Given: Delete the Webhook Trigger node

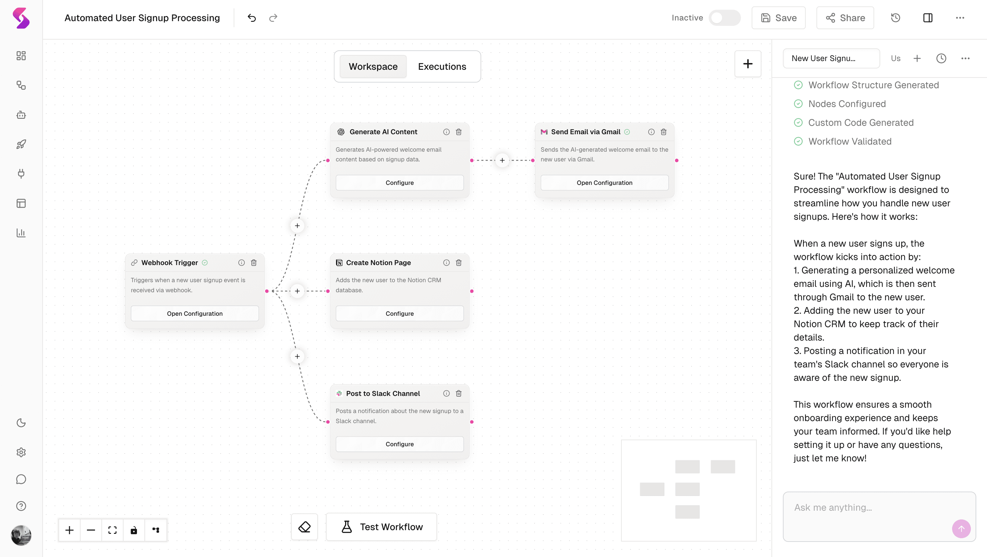Looking at the screenshot, I should [254, 262].
